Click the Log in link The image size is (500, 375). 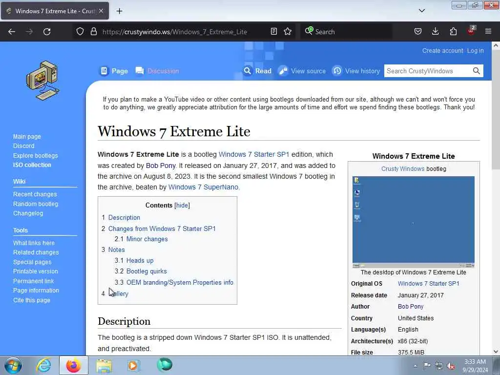pos(475,51)
